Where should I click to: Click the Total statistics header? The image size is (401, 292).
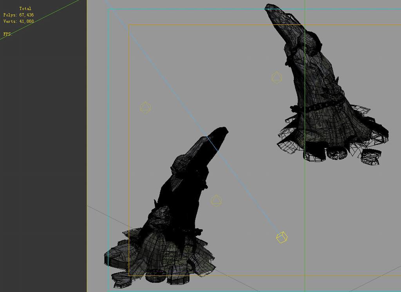(25, 8)
